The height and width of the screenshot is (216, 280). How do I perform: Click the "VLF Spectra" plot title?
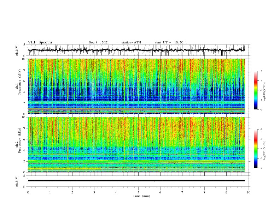40,42
